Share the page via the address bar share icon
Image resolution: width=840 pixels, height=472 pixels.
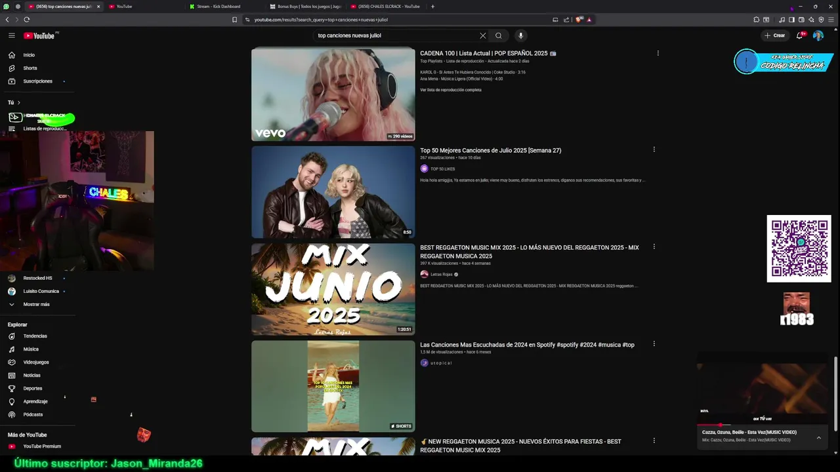point(566,20)
